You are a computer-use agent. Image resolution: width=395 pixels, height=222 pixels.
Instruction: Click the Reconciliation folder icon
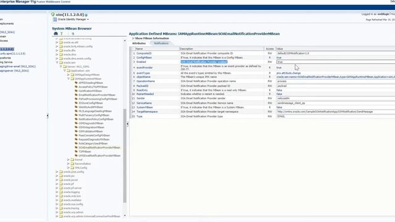[x=72, y=163]
